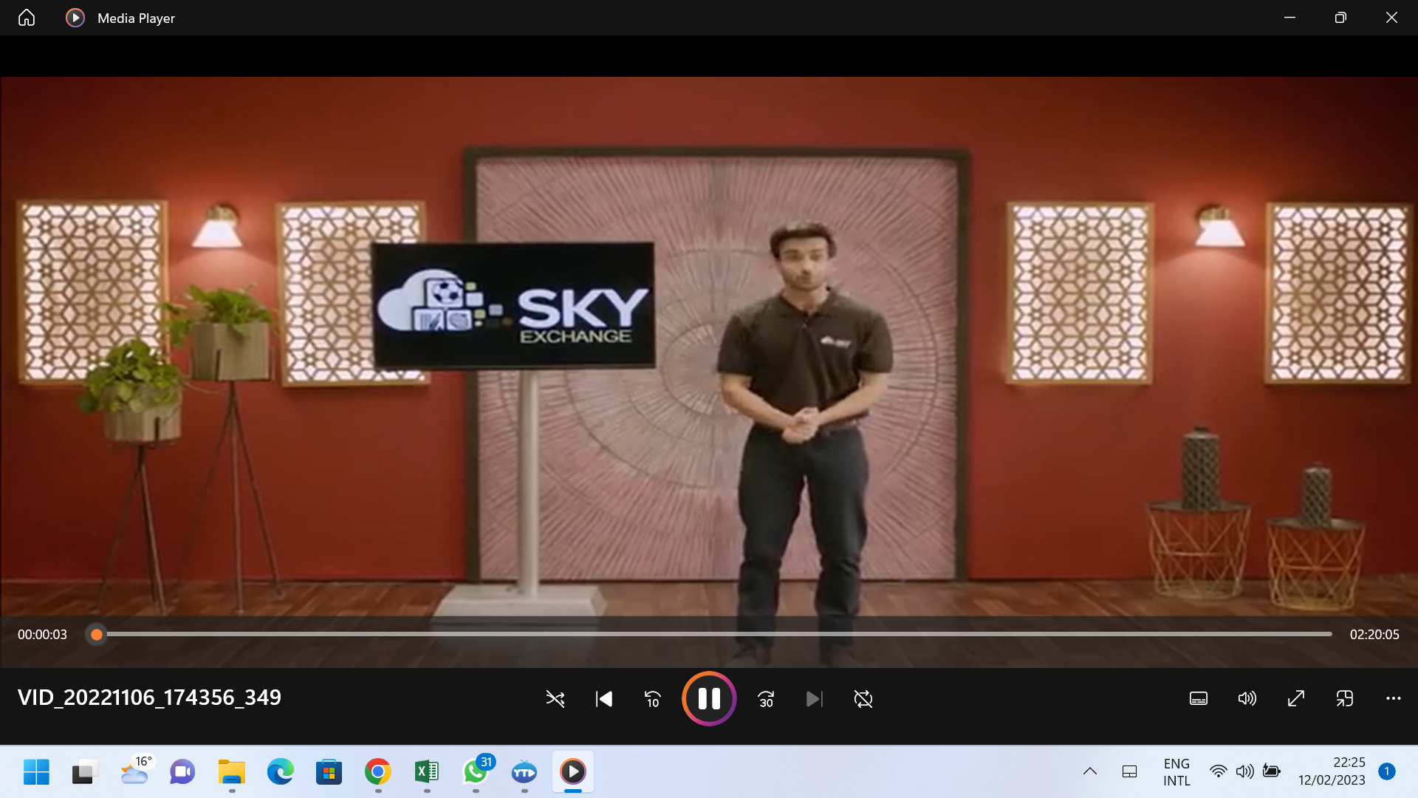Restore down the Media Player window
The width and height of the screenshot is (1418, 798).
click(x=1340, y=18)
